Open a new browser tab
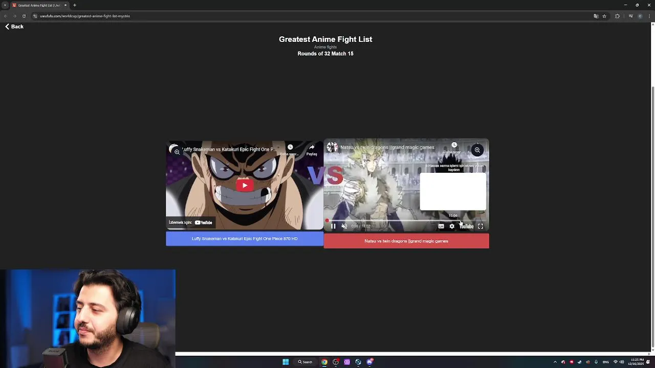655x368 pixels. [75, 5]
